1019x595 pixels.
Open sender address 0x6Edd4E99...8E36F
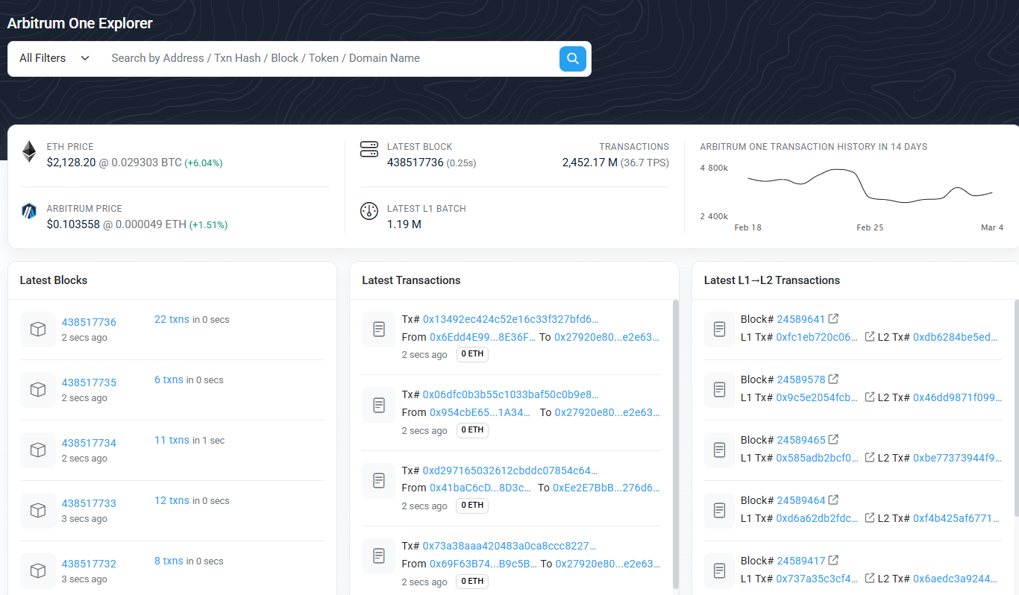click(x=483, y=337)
